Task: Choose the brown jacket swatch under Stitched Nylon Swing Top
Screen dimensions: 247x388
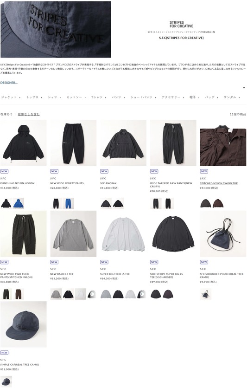Action: pyautogui.click(x=218, y=203)
